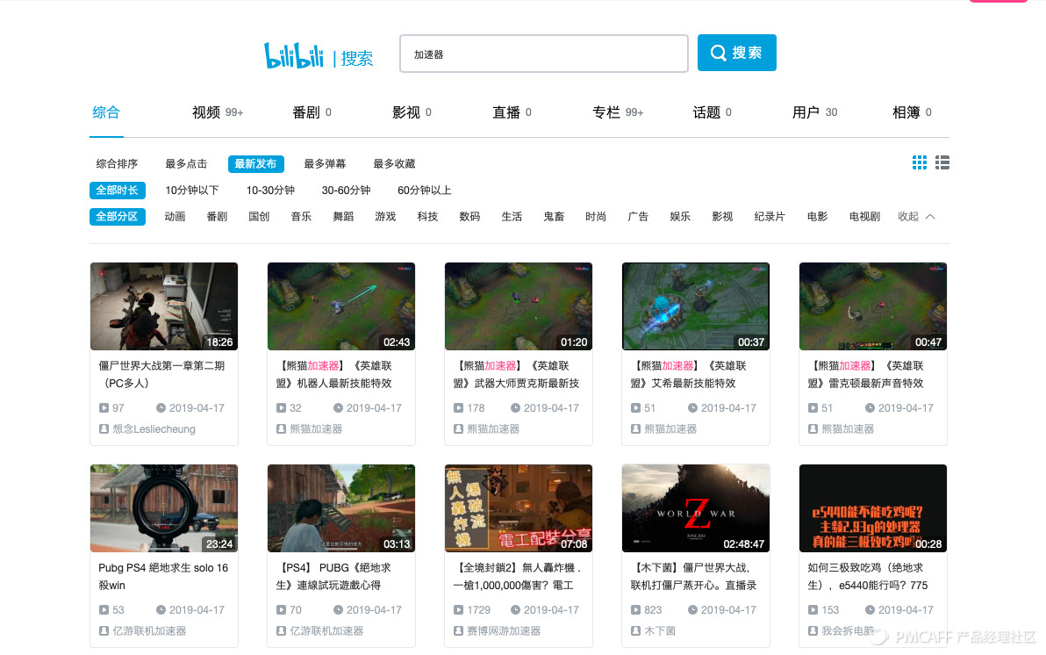Select 60分钟以上 duration filter
This screenshot has width=1046, height=655.
point(424,191)
